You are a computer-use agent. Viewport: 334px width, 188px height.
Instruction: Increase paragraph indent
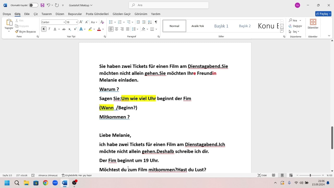coord(144,22)
